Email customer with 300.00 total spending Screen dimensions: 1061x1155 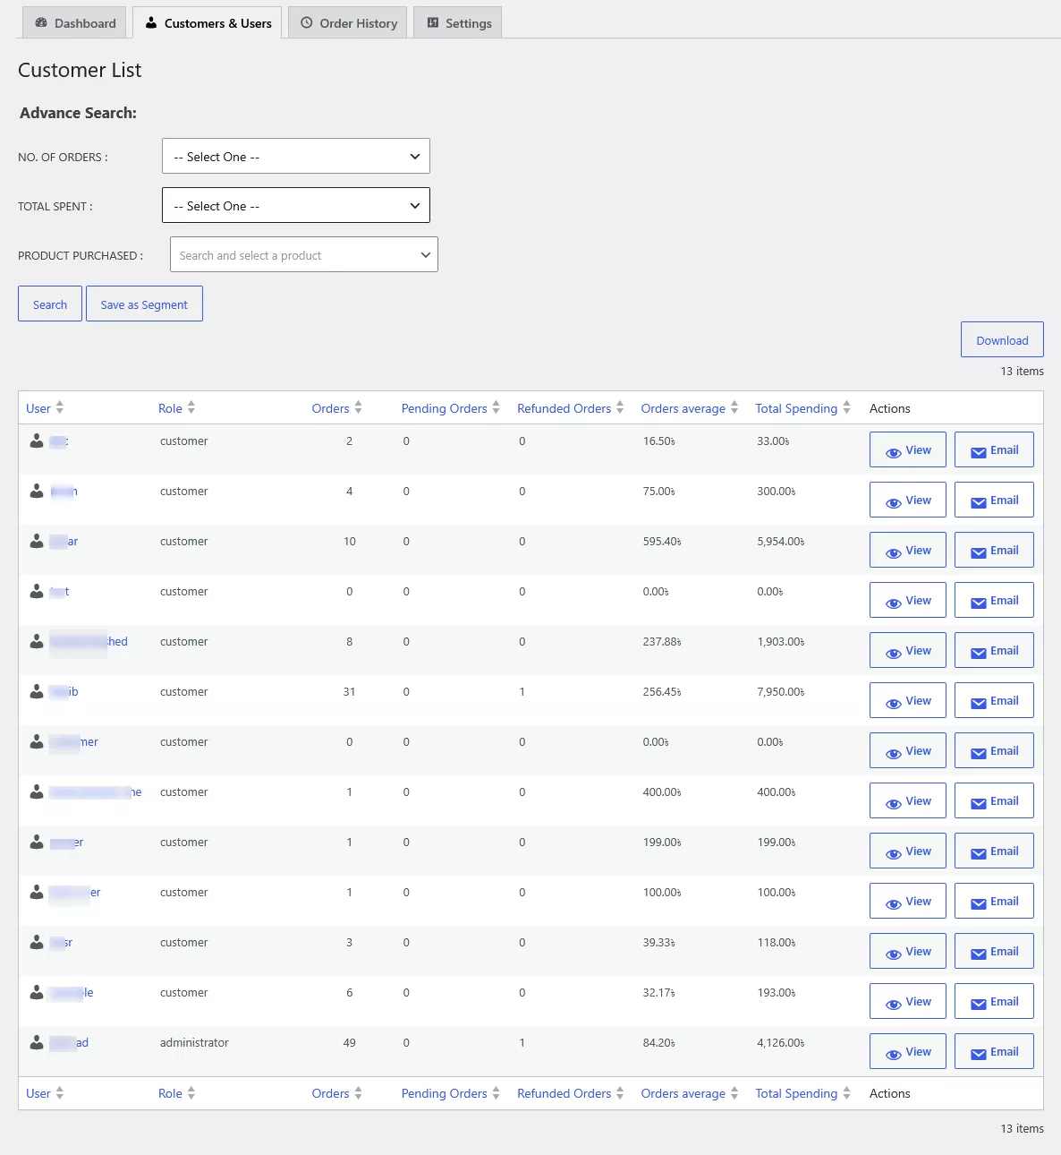(x=994, y=500)
